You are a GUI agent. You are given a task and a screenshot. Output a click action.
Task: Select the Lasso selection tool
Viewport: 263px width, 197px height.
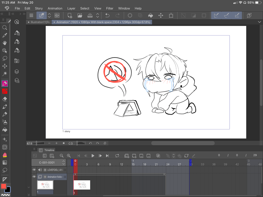pos(5,58)
